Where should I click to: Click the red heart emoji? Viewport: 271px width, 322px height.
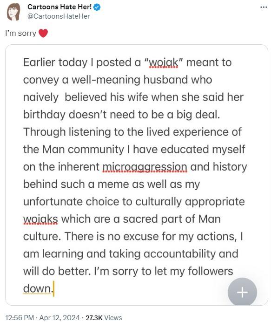[x=43, y=33]
